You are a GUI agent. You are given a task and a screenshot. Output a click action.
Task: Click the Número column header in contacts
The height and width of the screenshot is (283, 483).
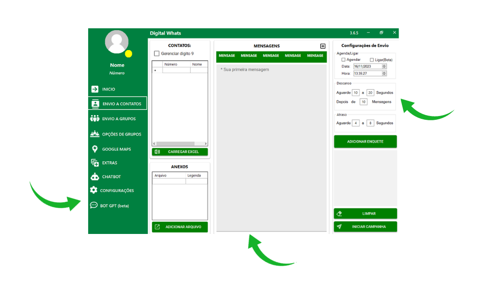[176, 64]
